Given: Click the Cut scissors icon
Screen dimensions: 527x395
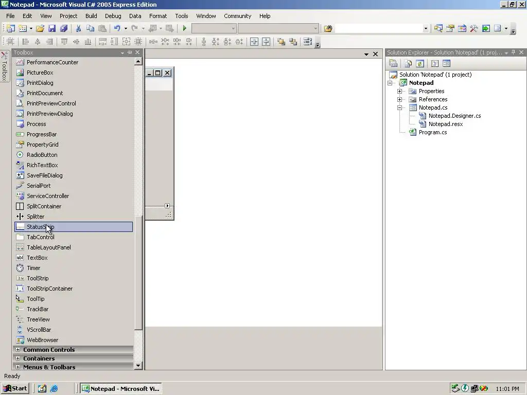Looking at the screenshot, I should pyautogui.click(x=78, y=29).
